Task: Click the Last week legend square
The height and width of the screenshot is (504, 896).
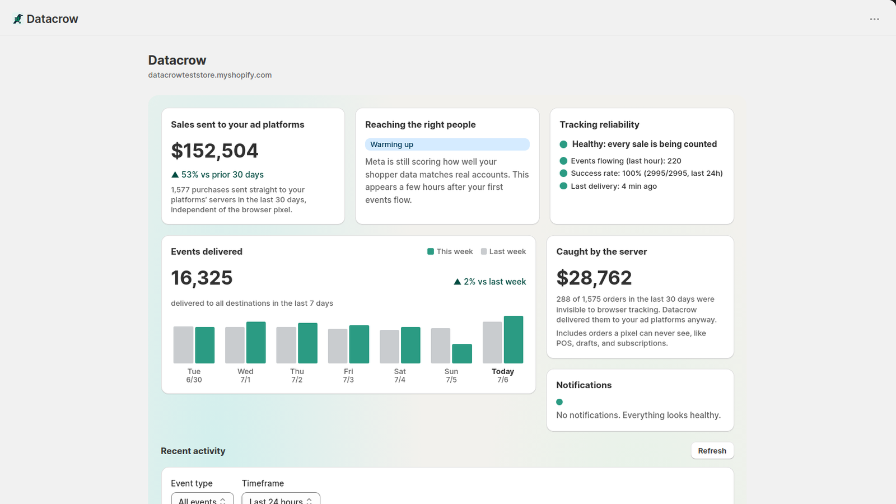Action: coord(484,251)
